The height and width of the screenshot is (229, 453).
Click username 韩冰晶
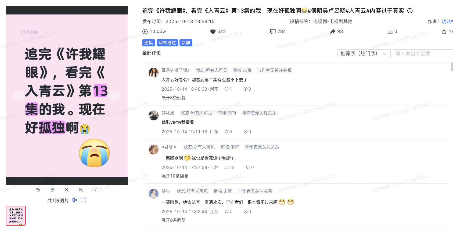(168, 113)
